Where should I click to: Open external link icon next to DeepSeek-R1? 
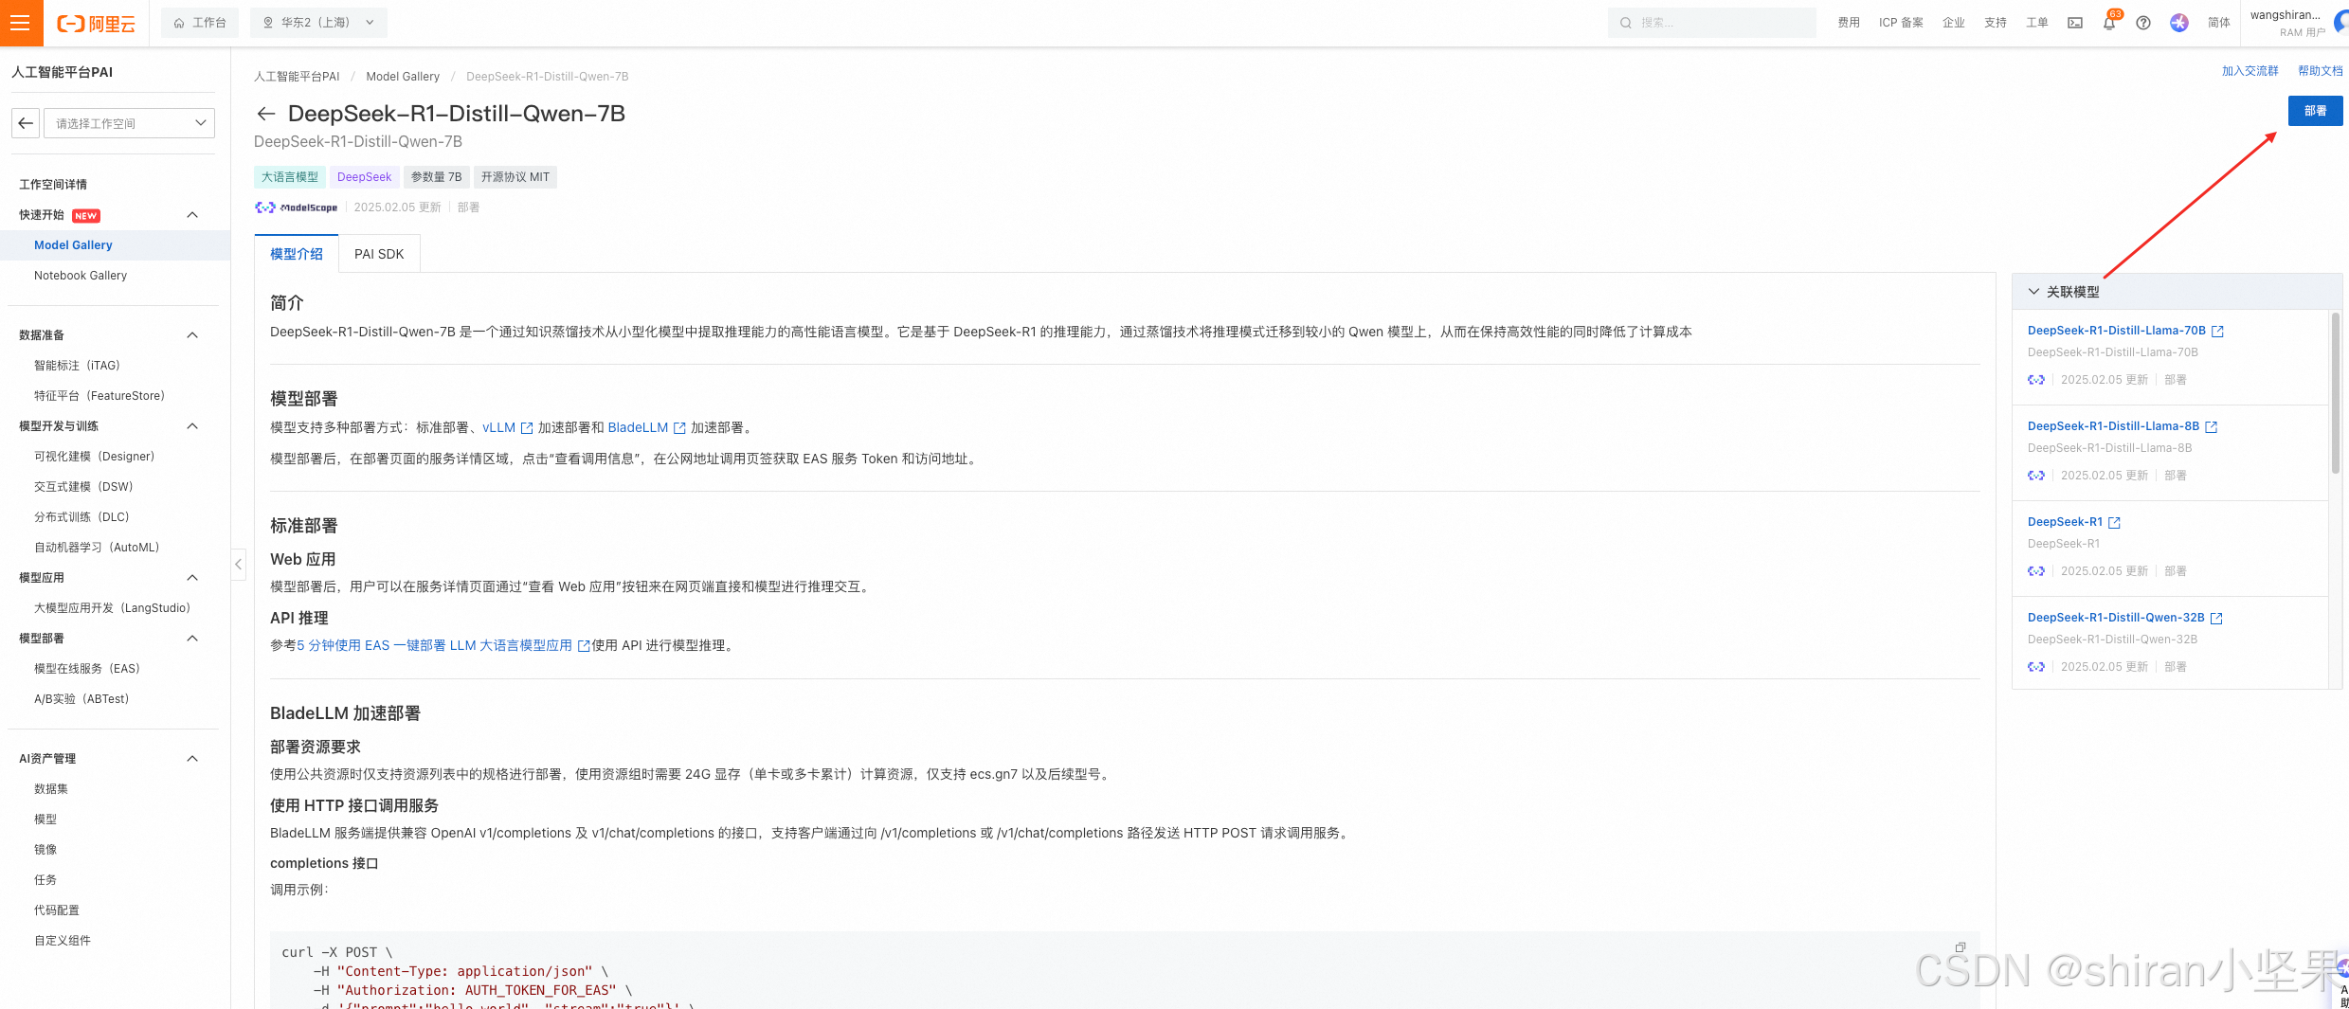[x=2114, y=523]
